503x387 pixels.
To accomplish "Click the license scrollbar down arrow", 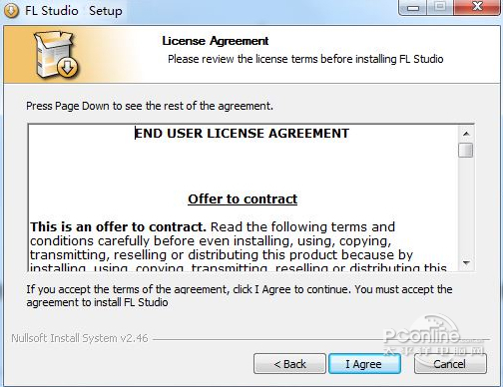I will 466,263.
